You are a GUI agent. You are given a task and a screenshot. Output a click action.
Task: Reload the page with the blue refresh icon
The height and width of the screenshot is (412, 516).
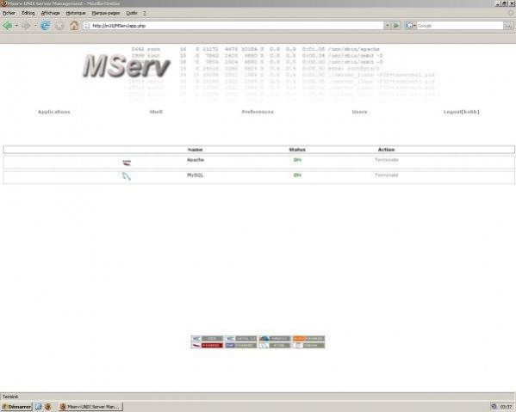click(45, 25)
